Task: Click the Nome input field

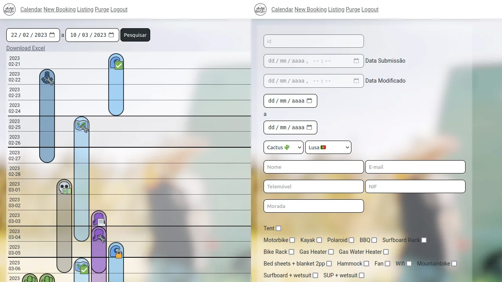Action: [313, 167]
